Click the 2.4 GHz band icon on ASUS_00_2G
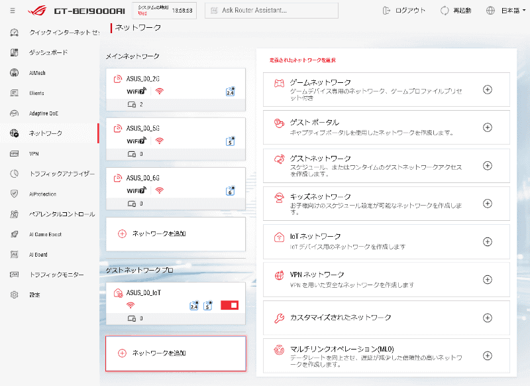This screenshot has width=530, height=386. (x=230, y=92)
